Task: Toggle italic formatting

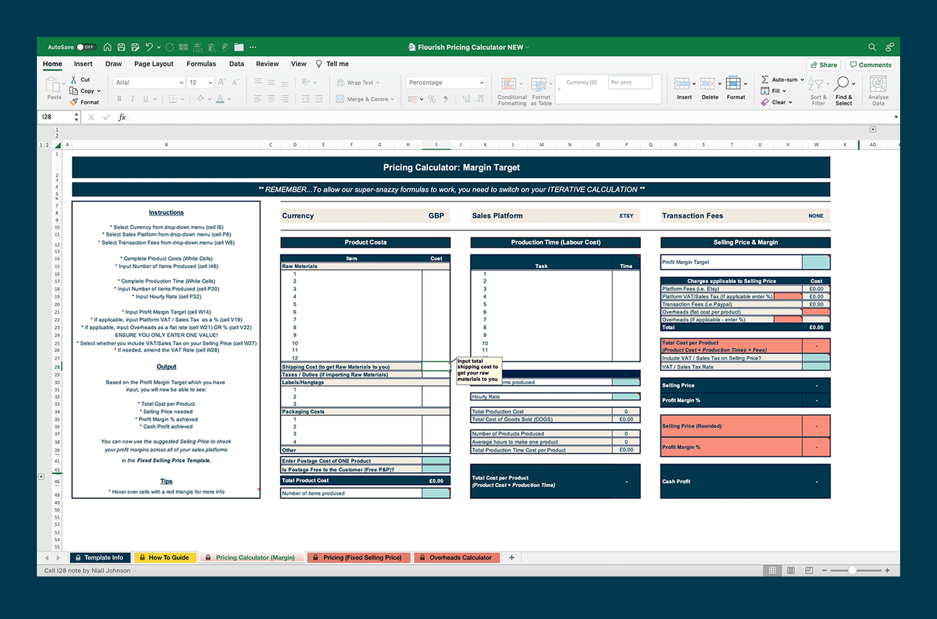Action: [132, 99]
